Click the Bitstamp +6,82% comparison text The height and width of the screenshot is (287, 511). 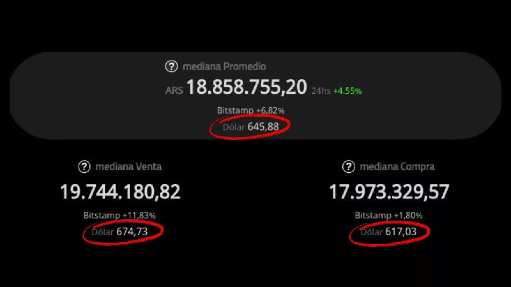251,110
